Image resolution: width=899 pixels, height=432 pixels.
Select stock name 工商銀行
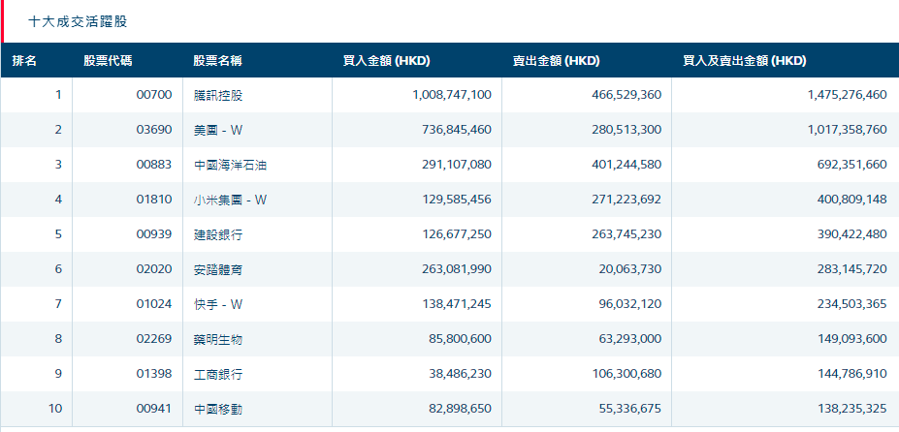click(x=218, y=374)
